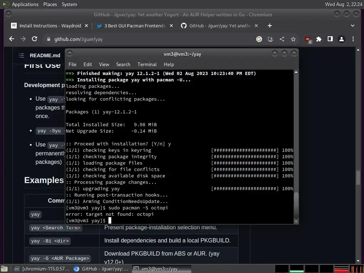Open README outline list icon
This screenshot has width=364, height=273.
coord(21,55)
